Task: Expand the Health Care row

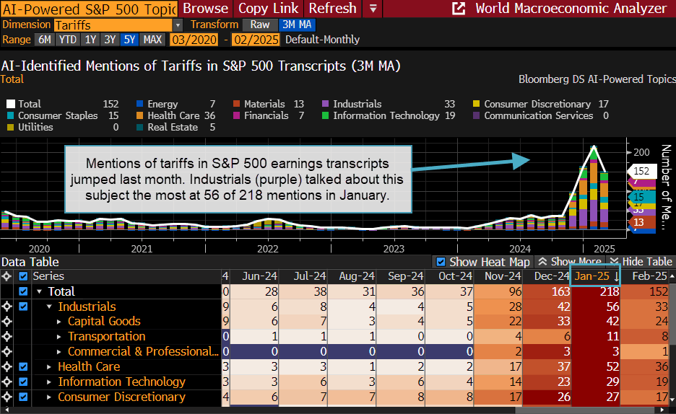Action: (x=49, y=366)
